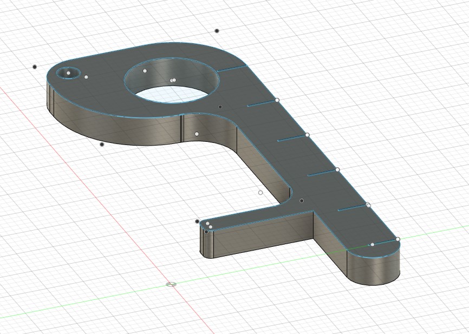Screen dimensions: 469x334
Task: Click the black point on top face near hook corner
Action: pyautogui.click(x=302, y=201)
